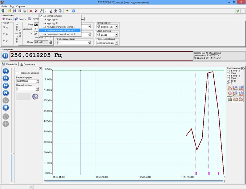Pause measurement with the blue pause button

click(5, 56)
